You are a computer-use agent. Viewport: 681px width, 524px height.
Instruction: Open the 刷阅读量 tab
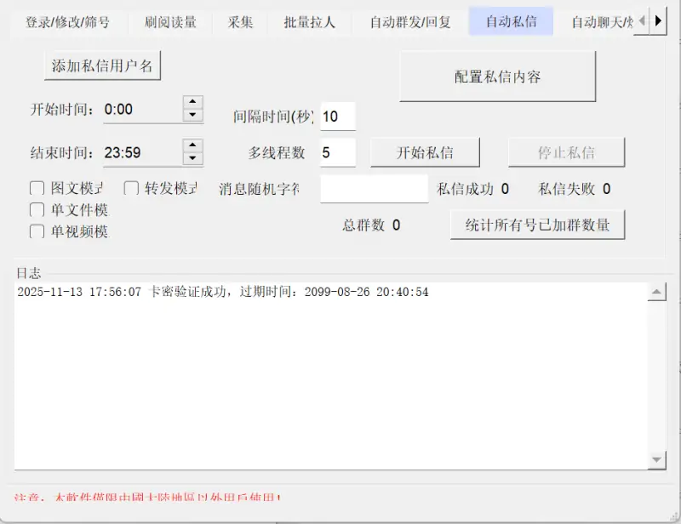pos(171,22)
